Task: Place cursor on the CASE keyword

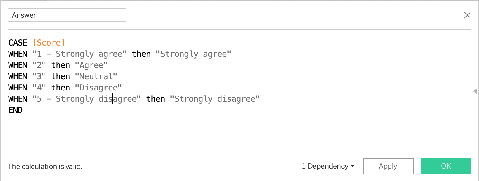Action: click(x=18, y=43)
